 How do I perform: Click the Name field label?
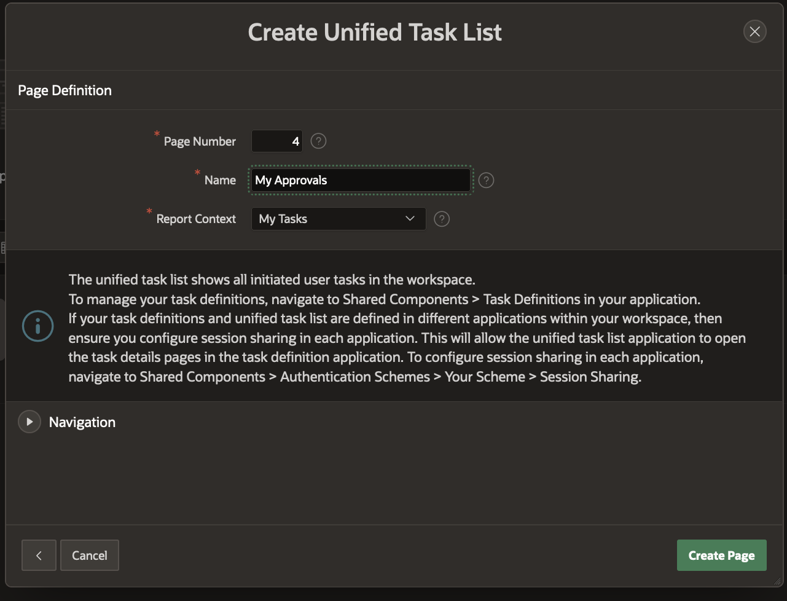pyautogui.click(x=220, y=180)
